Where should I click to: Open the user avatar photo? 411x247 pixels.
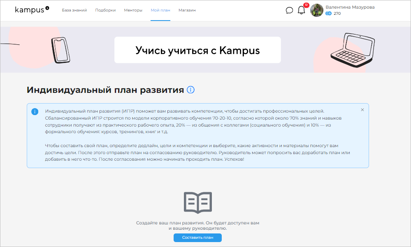(317, 10)
